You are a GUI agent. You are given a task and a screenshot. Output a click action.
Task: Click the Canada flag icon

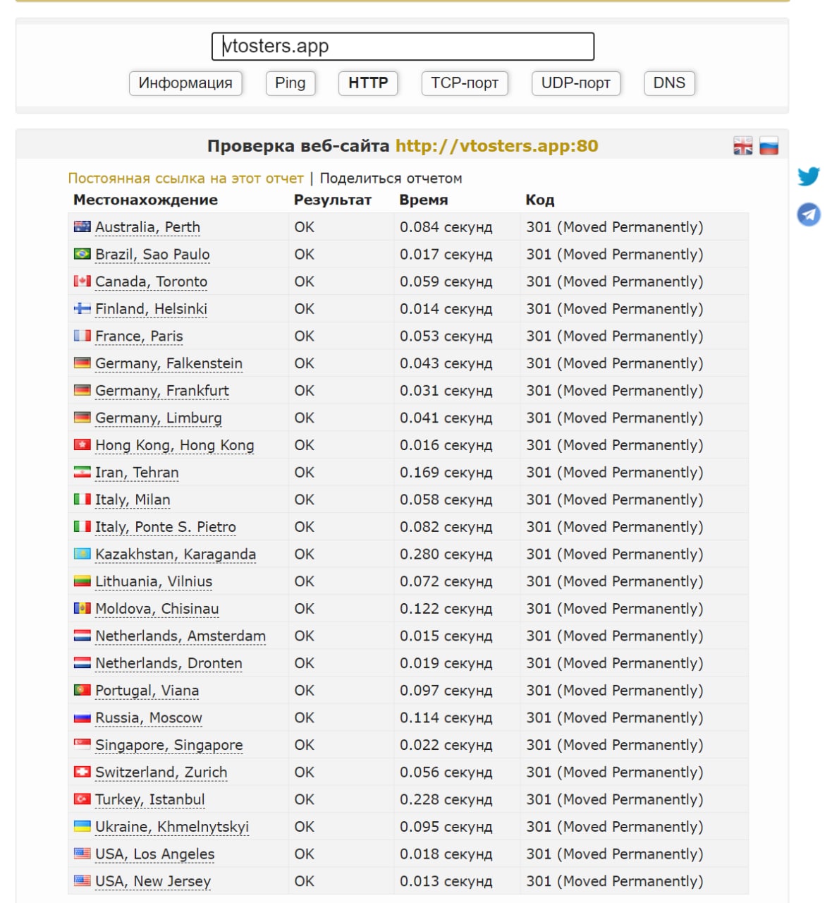82,281
